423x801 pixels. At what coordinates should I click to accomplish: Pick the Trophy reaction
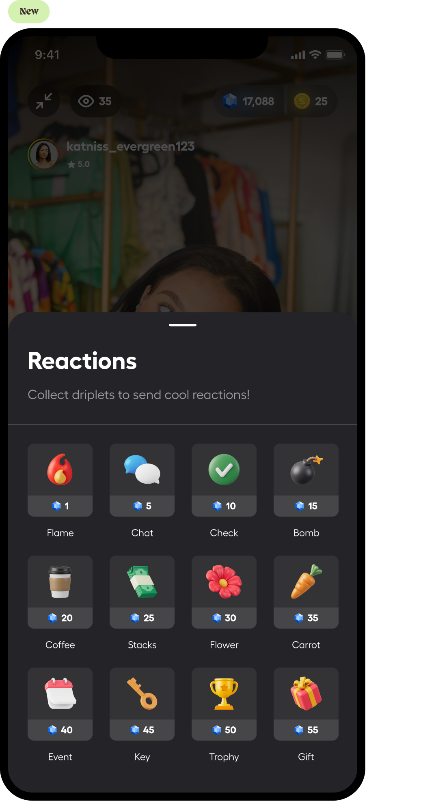pos(224,704)
